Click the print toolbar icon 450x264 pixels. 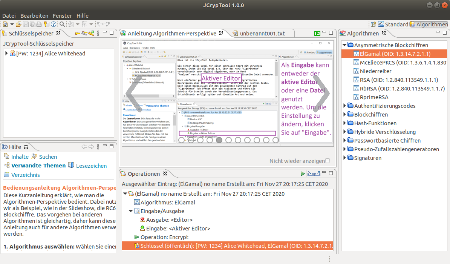(39, 25)
